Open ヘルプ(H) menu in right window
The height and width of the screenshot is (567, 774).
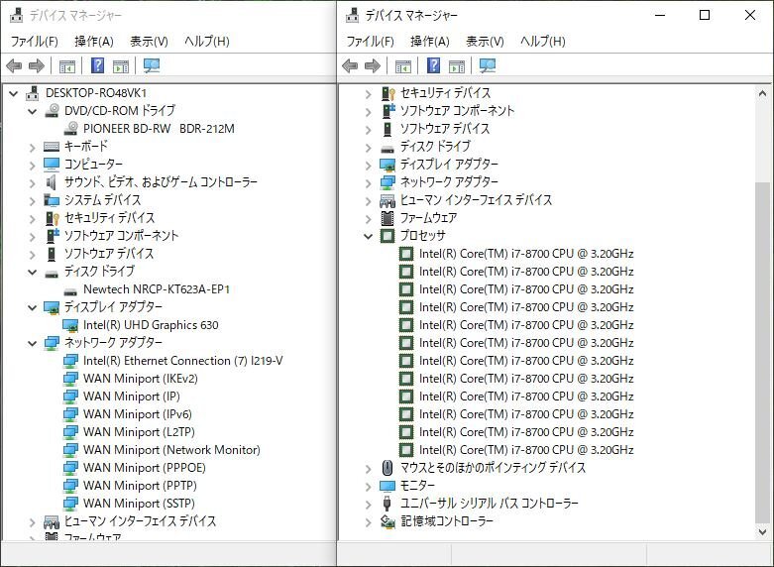coord(542,41)
